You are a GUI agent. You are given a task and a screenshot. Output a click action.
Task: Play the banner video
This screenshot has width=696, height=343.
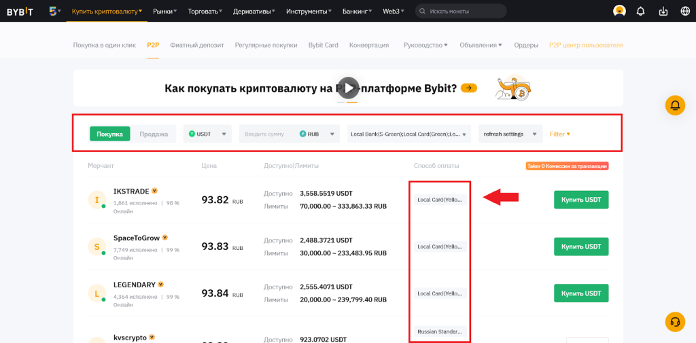pyautogui.click(x=348, y=88)
